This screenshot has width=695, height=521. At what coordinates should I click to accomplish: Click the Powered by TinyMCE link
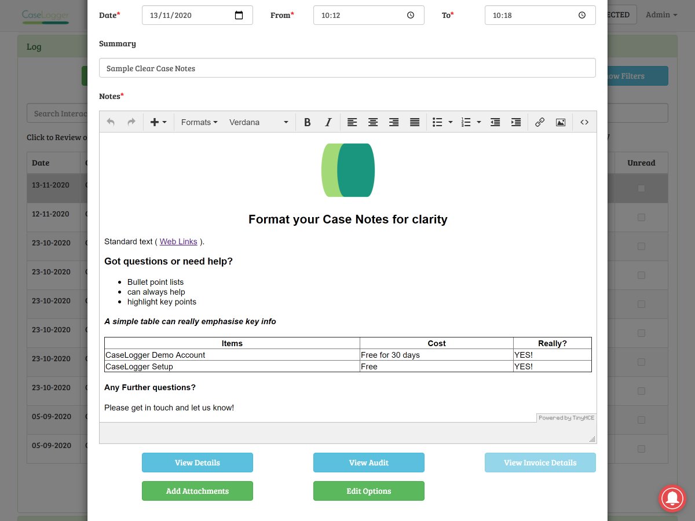(566, 418)
